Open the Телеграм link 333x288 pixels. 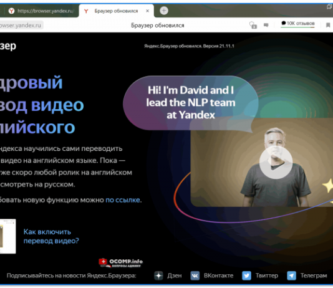tap(314, 276)
